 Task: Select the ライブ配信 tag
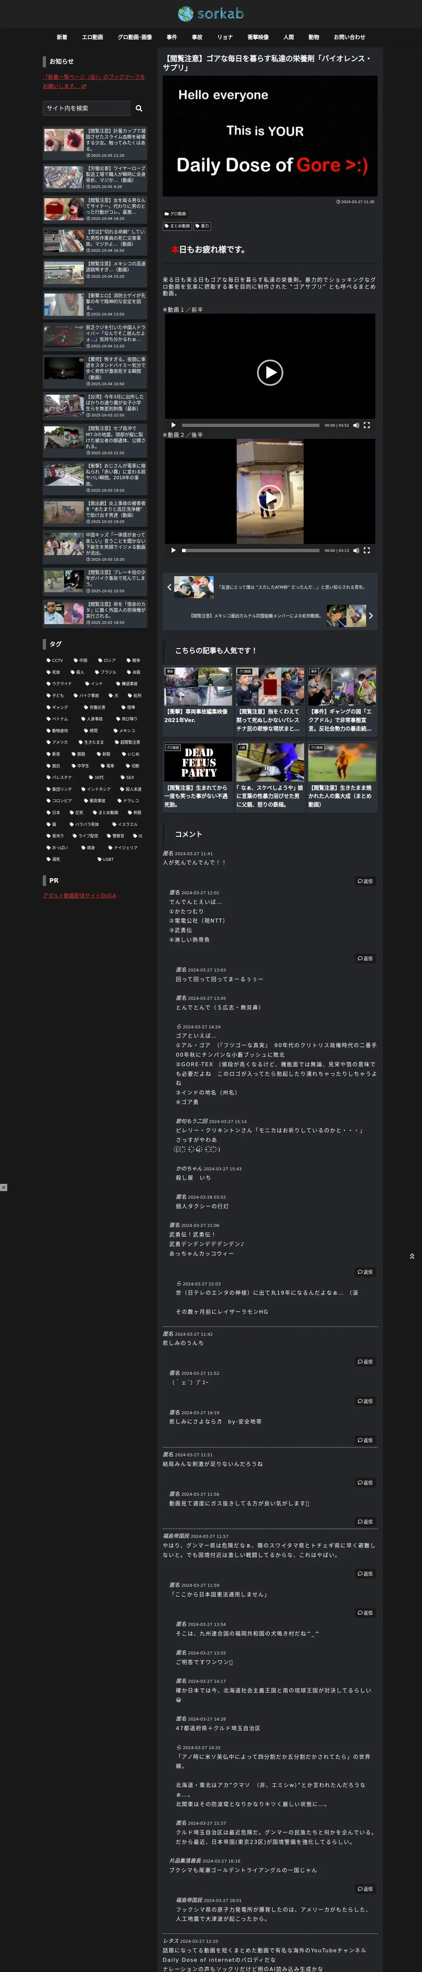pyautogui.click(x=86, y=836)
